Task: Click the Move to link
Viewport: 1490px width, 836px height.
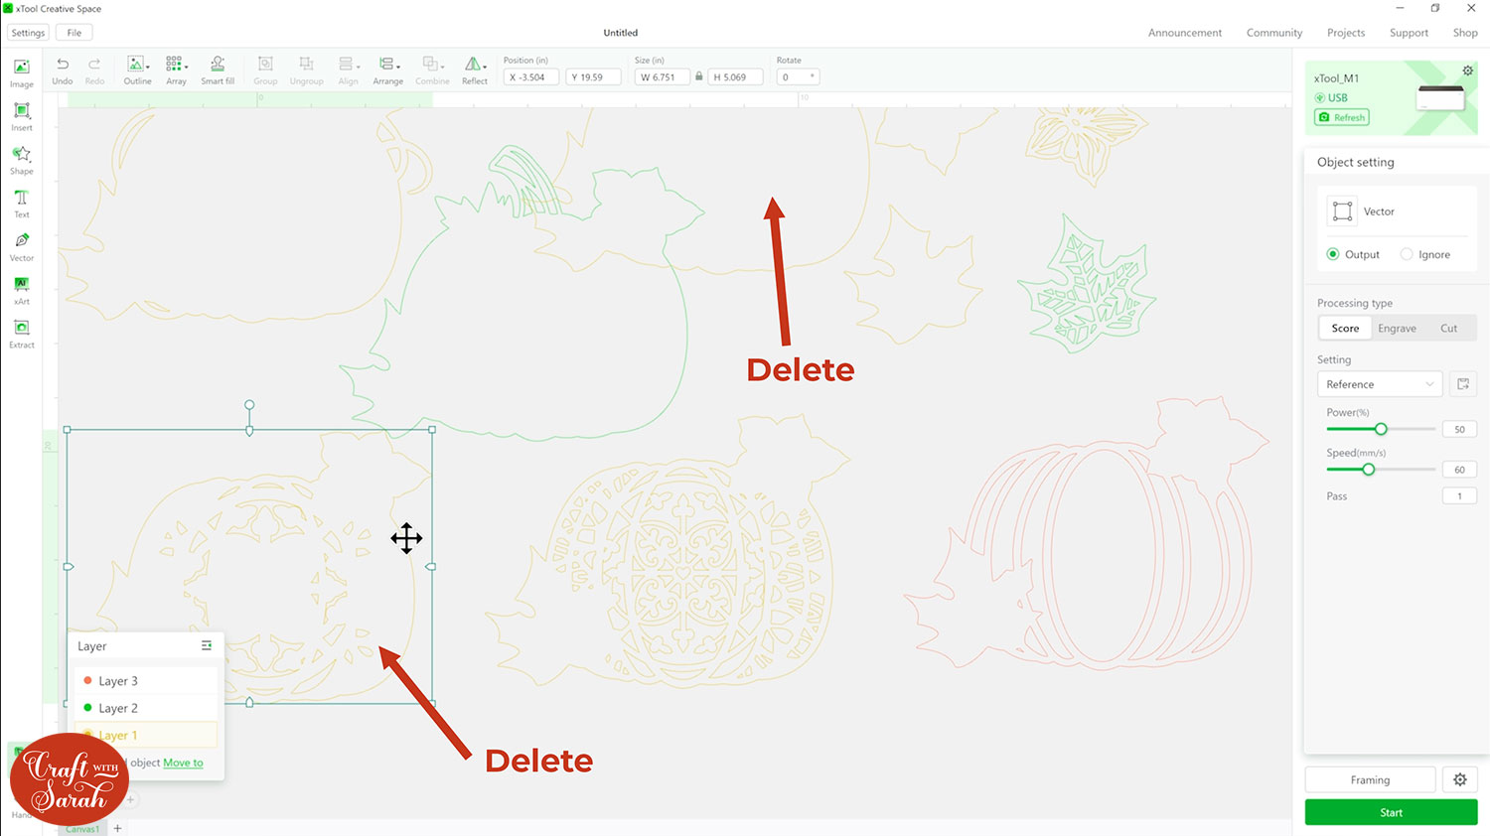Action: tap(183, 763)
